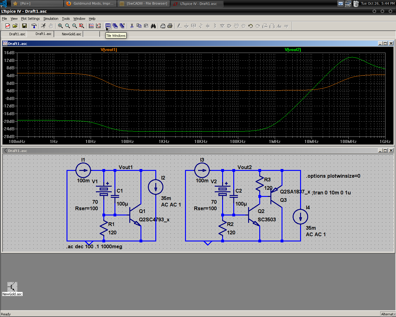Click the Zoom Full Extents crossed magnifier icon

tap(82, 26)
